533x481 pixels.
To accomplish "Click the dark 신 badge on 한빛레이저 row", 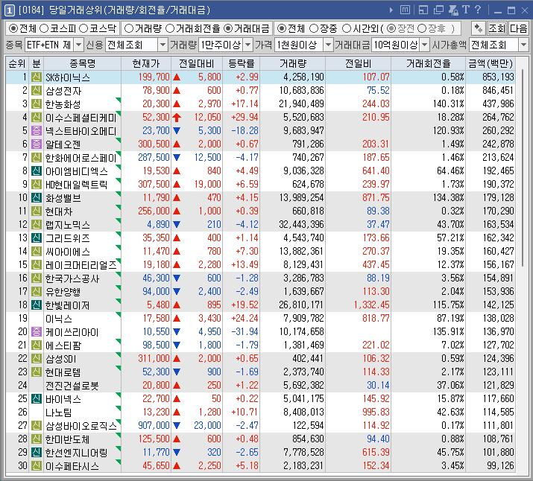I will click(x=37, y=305).
